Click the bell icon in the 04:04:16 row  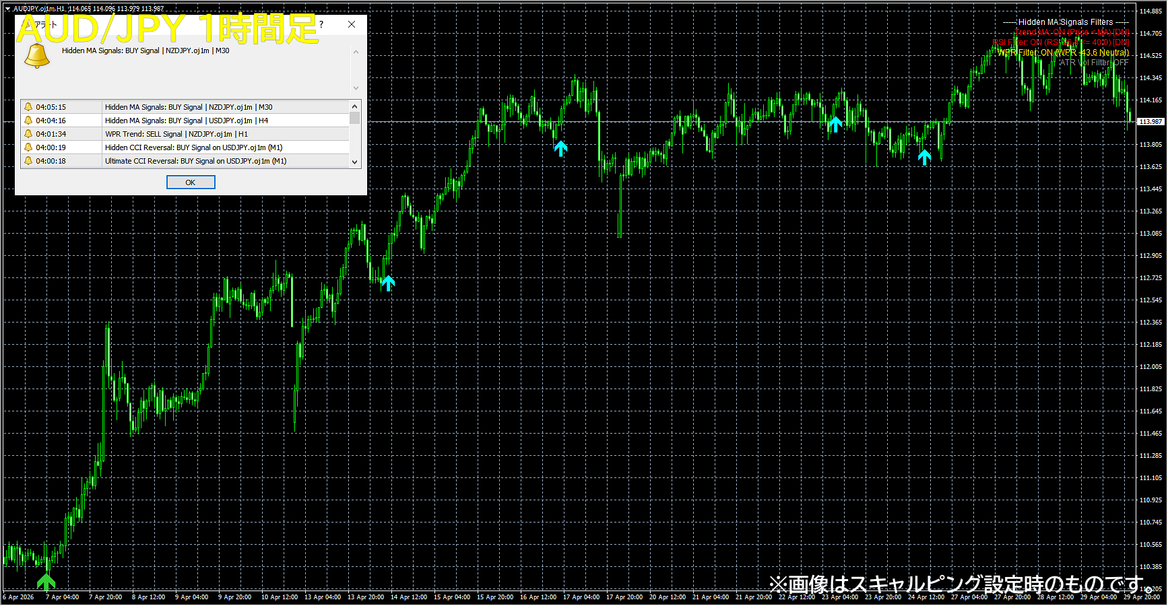28,121
